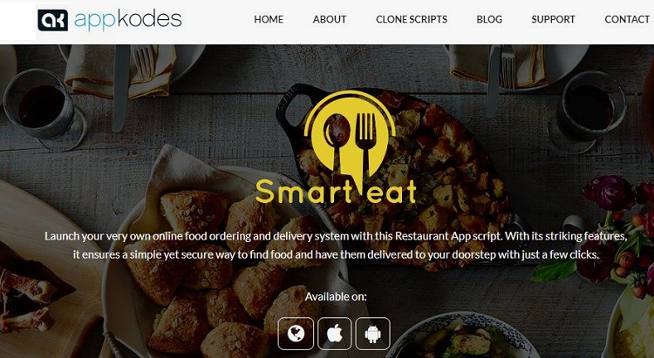Click the Restaurant App script description paragraph
This screenshot has height=358, width=654.
pos(336,245)
